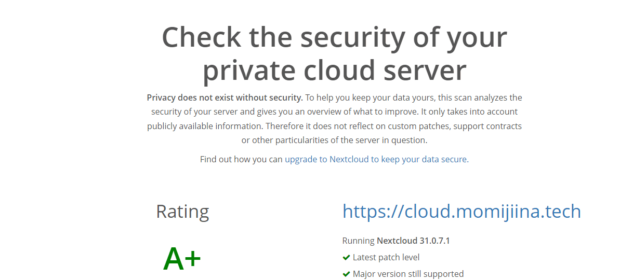The width and height of the screenshot is (633, 280).
Task: Click the private cloud server heading line
Action: [x=334, y=70]
